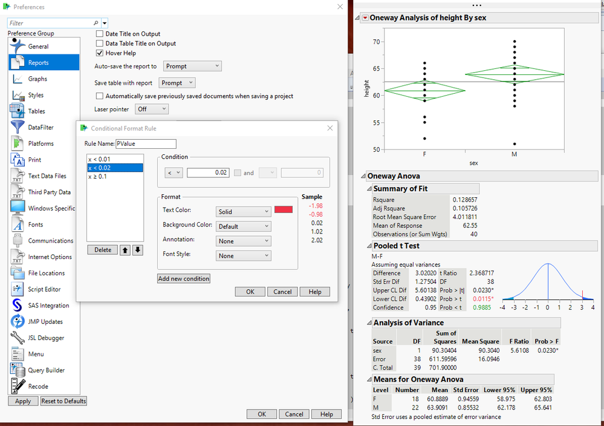The height and width of the screenshot is (426, 604).
Task: Open the Script Editor icon
Action: pyautogui.click(x=18, y=289)
